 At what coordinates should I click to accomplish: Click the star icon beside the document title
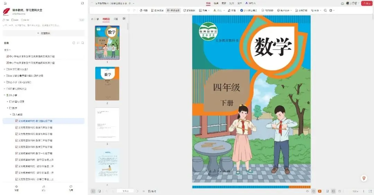tap(130, 3)
